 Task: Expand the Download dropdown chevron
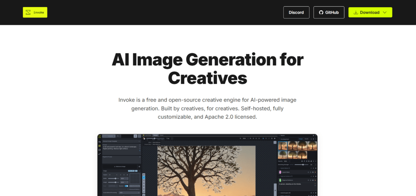pos(384,12)
